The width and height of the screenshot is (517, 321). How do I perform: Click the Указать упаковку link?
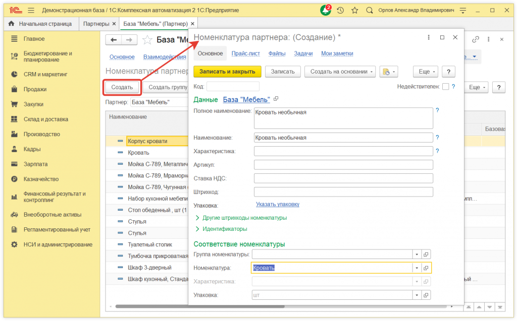click(277, 205)
